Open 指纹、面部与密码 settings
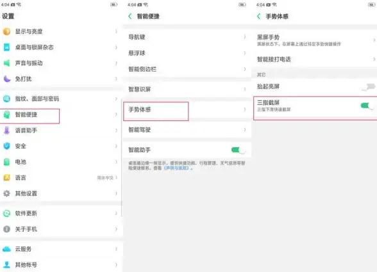The height and width of the screenshot is (272, 377). point(62,99)
